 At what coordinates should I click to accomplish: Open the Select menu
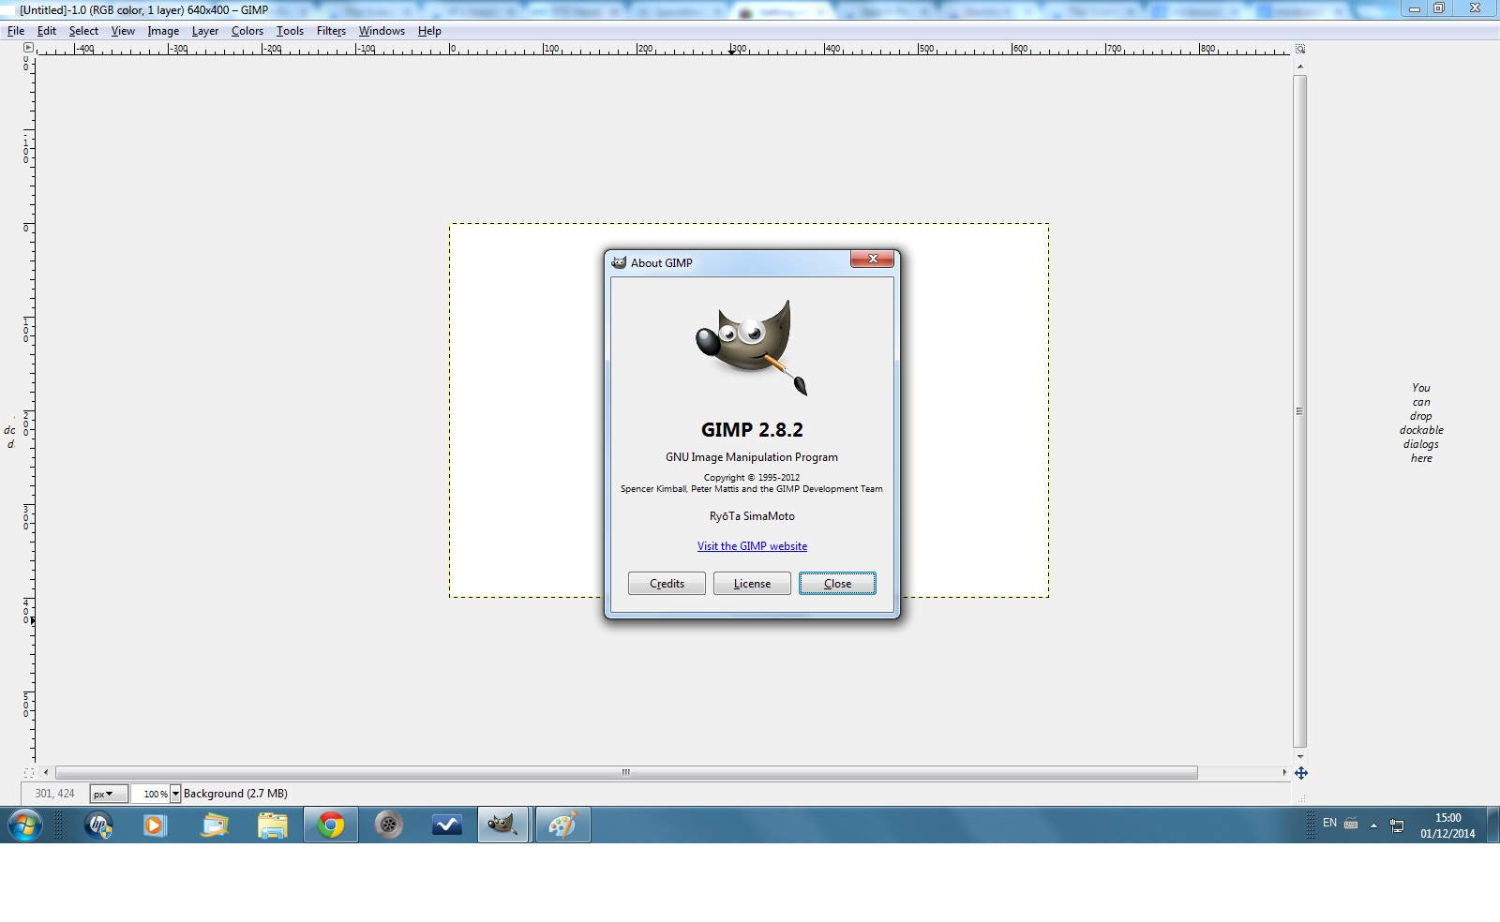click(x=83, y=31)
